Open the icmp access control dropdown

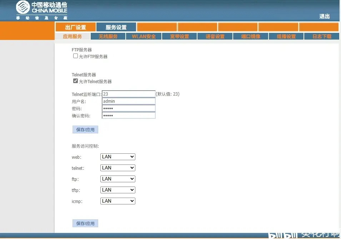coord(117,201)
